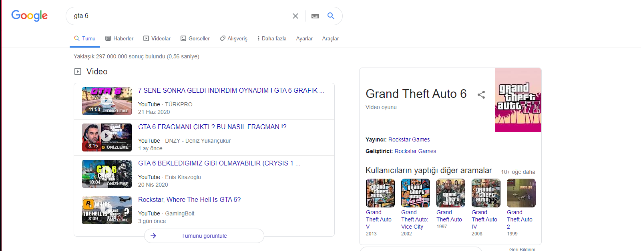Open the 'Grand Theft Auto IV' text link
The height and width of the screenshot is (251, 641).
click(x=484, y=219)
